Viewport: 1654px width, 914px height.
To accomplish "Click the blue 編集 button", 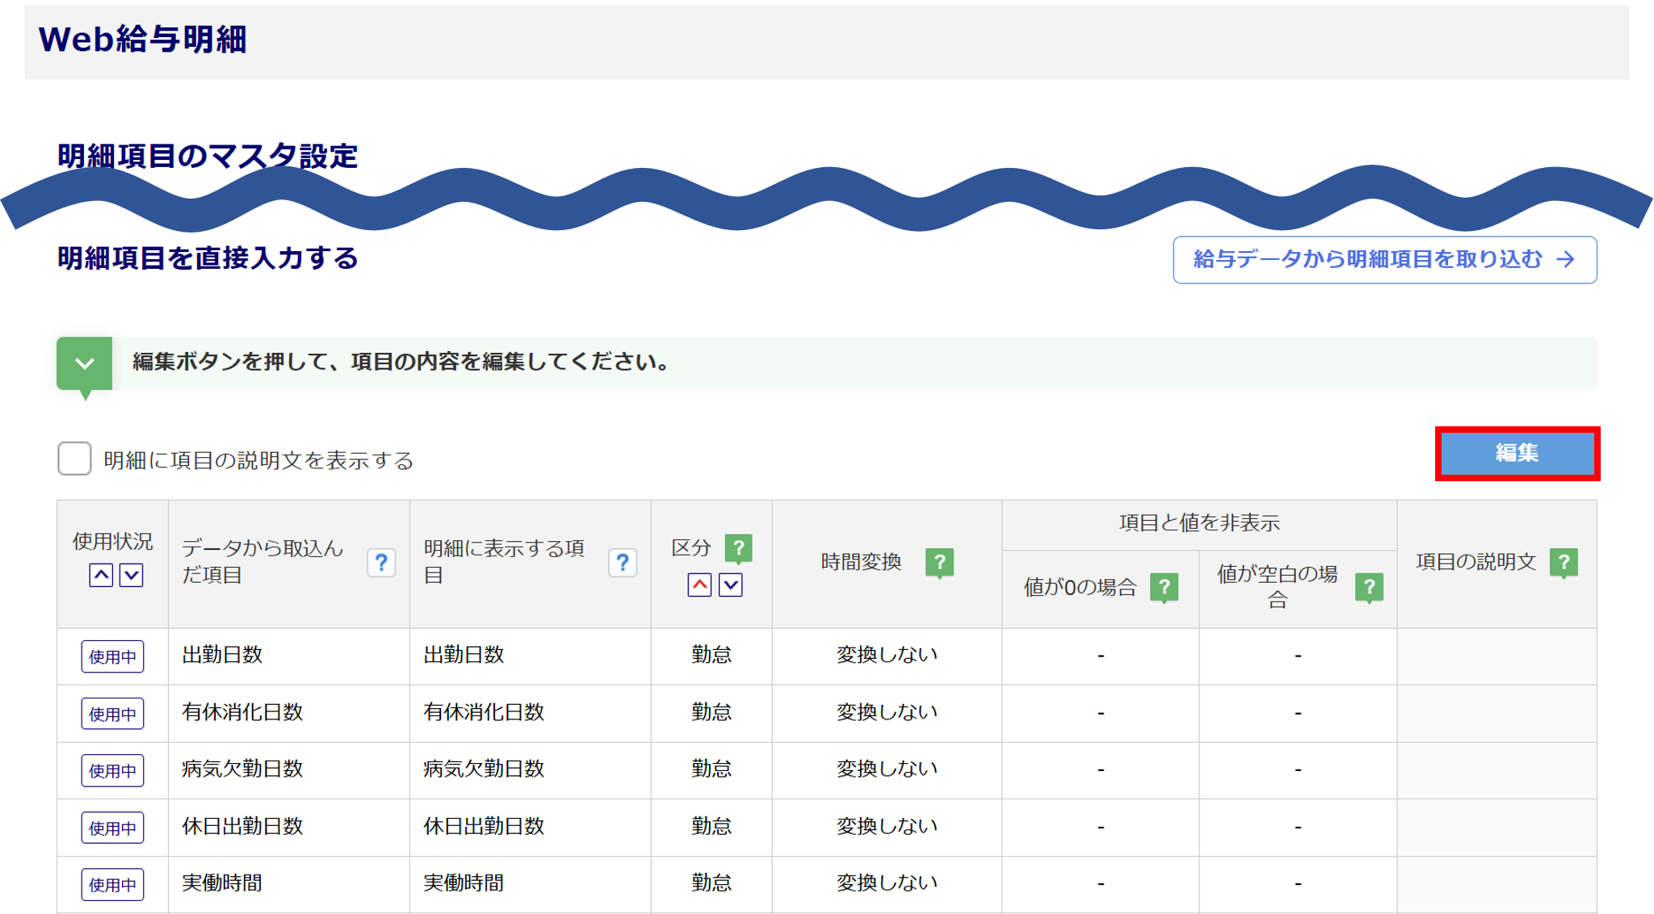I will point(1517,453).
